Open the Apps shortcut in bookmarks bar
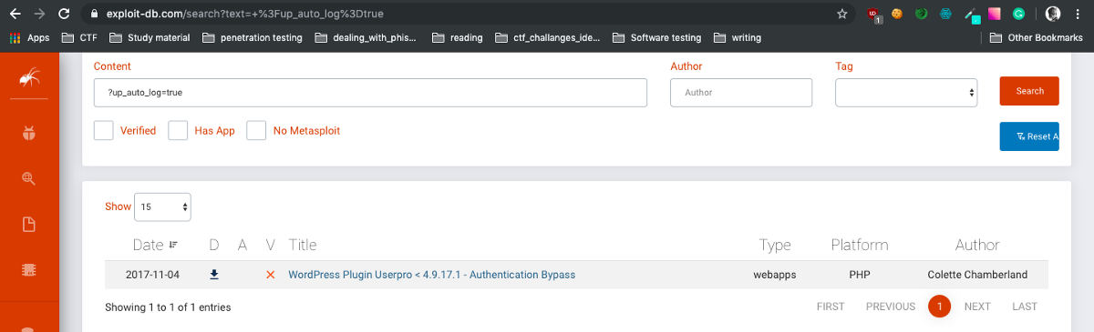Screen dimensions: 1094x332 tap(30, 38)
